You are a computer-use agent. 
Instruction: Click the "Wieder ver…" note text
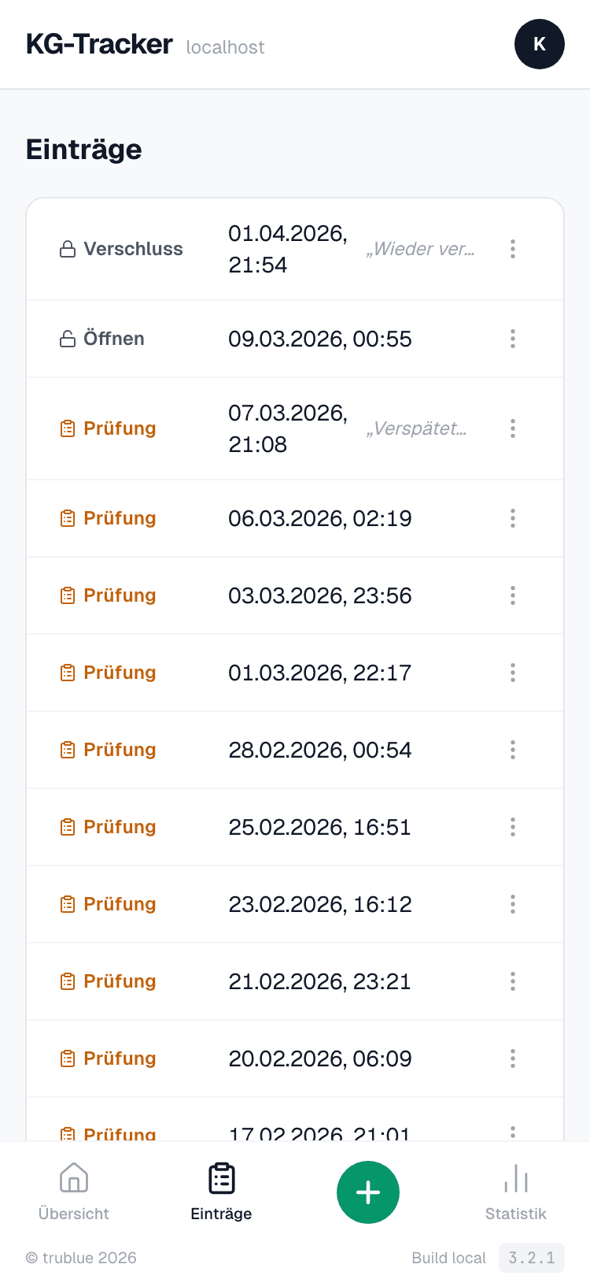tap(420, 249)
